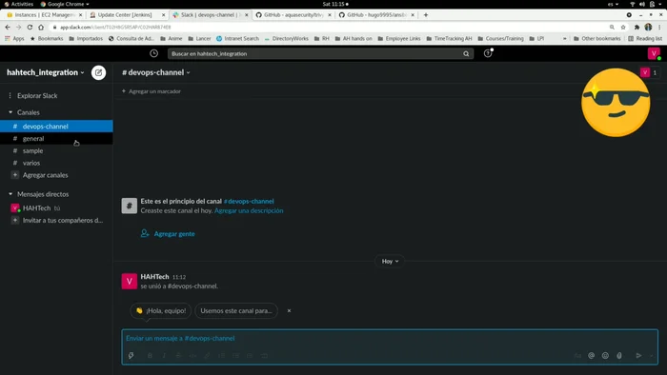Click the Chrome address bar URL
The image size is (667, 375).
tap(115, 27)
